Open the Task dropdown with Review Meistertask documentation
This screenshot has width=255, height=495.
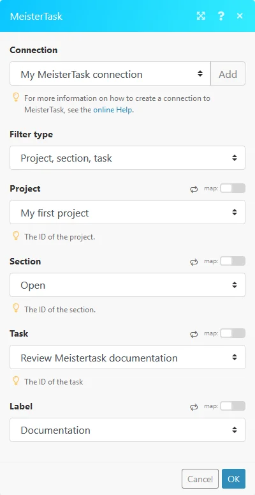point(127,357)
